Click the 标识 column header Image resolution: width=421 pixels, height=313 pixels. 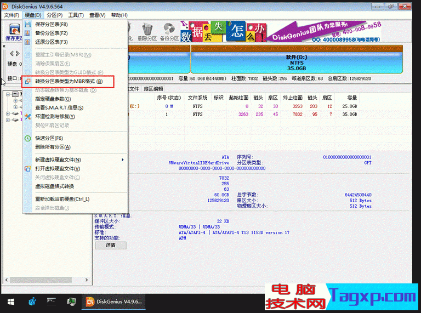(219, 98)
